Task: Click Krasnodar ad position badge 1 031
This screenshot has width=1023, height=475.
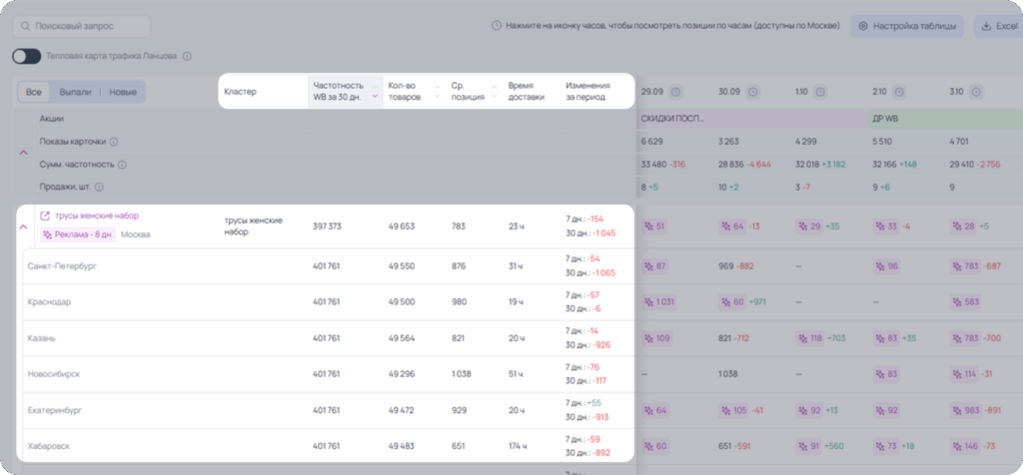Action: pos(659,302)
